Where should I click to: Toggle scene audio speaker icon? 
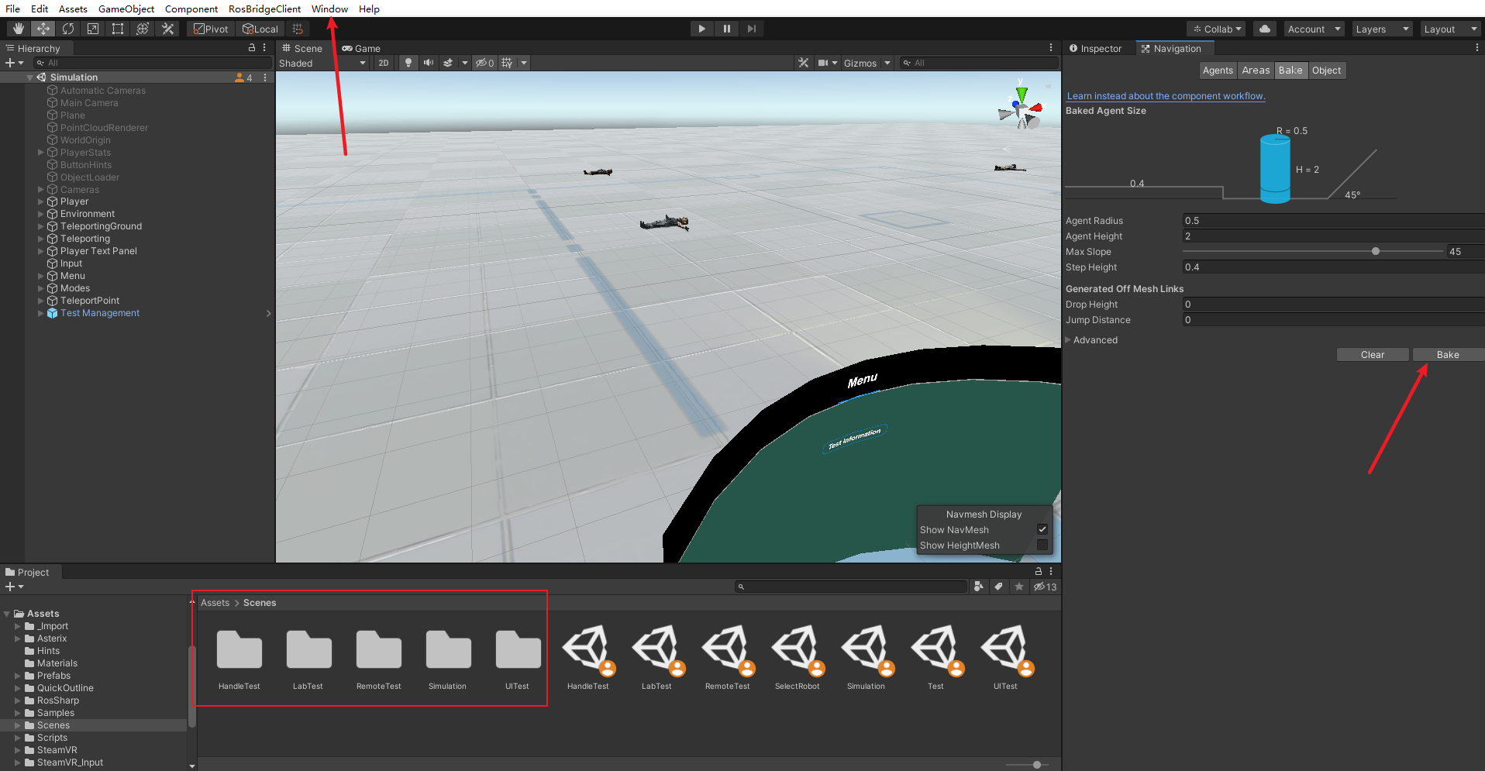pyautogui.click(x=429, y=63)
